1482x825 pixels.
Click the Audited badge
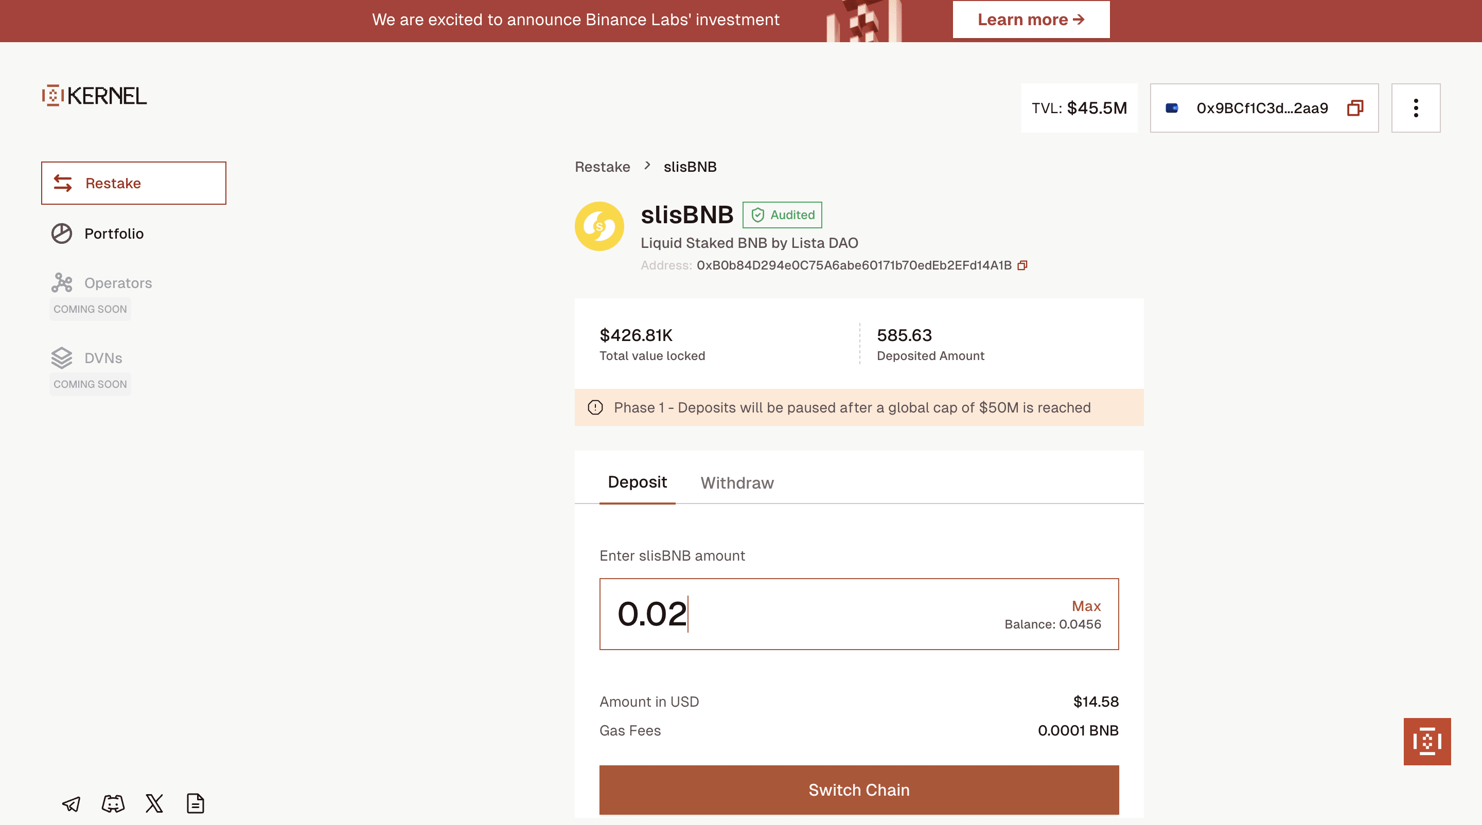tap(782, 215)
